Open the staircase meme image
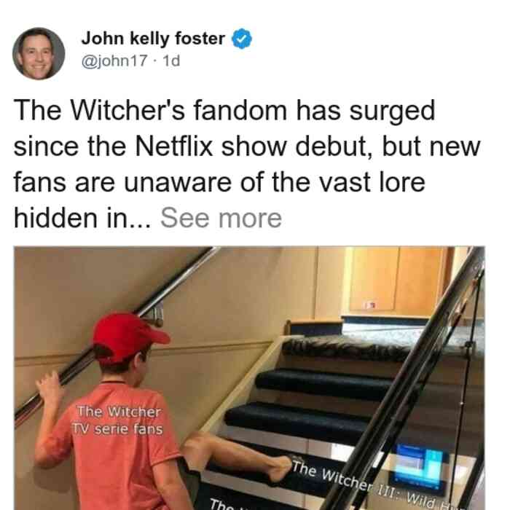The height and width of the screenshot is (510, 510). pyautogui.click(x=249, y=378)
